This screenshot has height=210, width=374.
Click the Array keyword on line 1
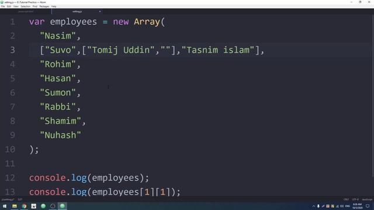[147, 22]
